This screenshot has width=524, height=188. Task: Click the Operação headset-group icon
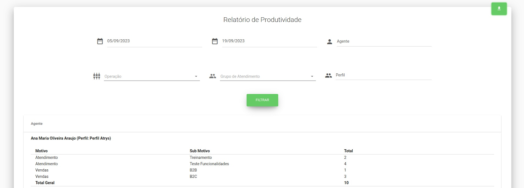coord(97,76)
